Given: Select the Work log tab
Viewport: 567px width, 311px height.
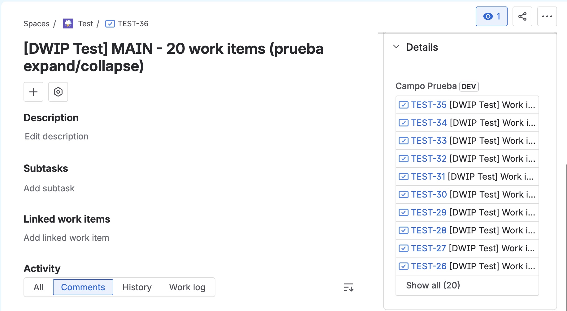Looking at the screenshot, I should point(187,287).
